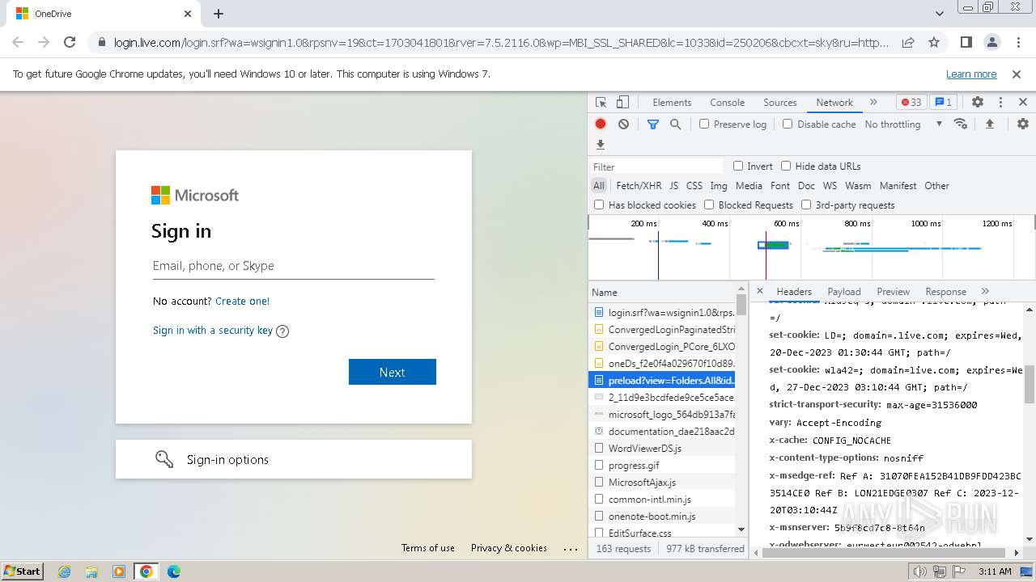View site information lock icon
The height and width of the screenshot is (582, 1036).
[101, 42]
